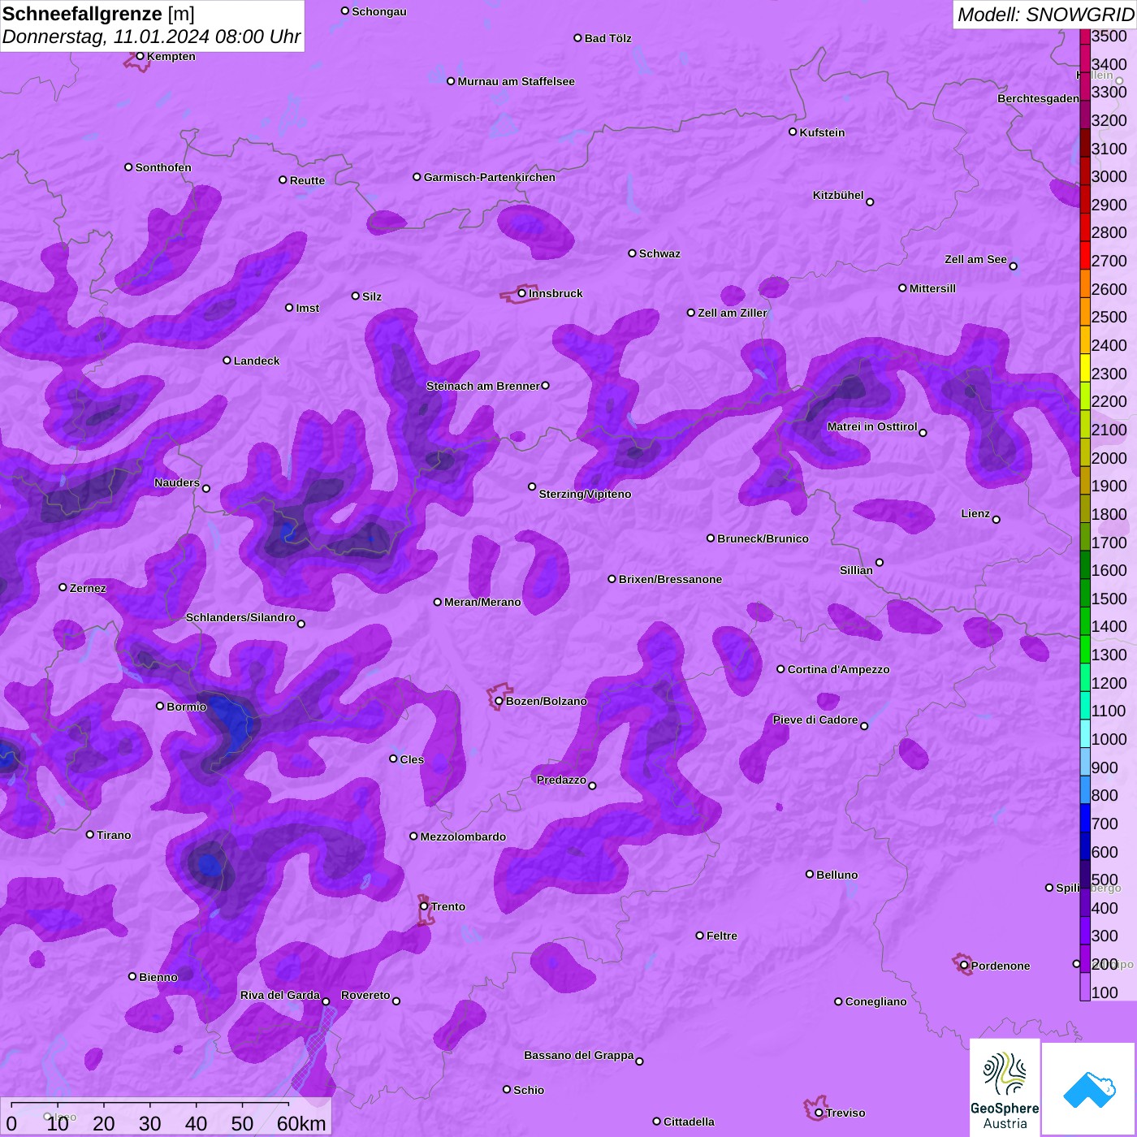Click the Bormio location dot
Image resolution: width=1137 pixels, height=1137 pixels.
160,706
